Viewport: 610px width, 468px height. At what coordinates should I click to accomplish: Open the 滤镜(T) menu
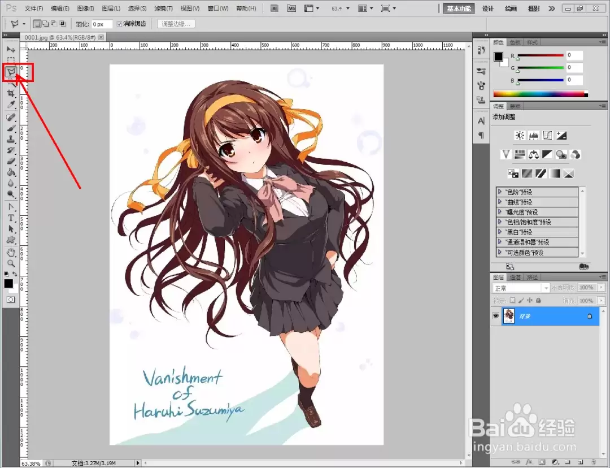click(x=163, y=8)
